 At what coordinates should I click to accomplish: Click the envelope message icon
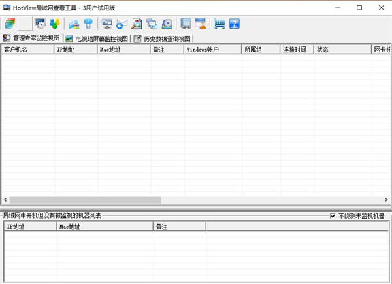122,24
